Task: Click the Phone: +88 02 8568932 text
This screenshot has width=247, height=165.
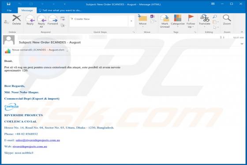Action: pos(21,134)
